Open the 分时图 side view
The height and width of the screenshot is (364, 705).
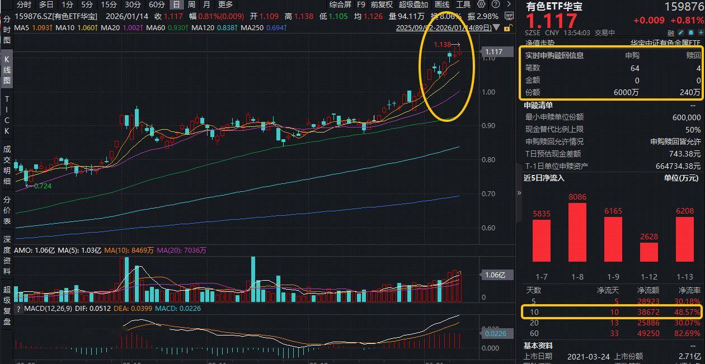(x=7, y=29)
